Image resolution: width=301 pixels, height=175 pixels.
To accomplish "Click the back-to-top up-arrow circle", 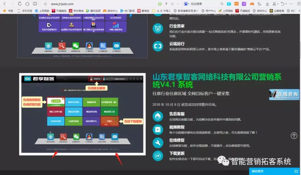I will tap(294, 136).
